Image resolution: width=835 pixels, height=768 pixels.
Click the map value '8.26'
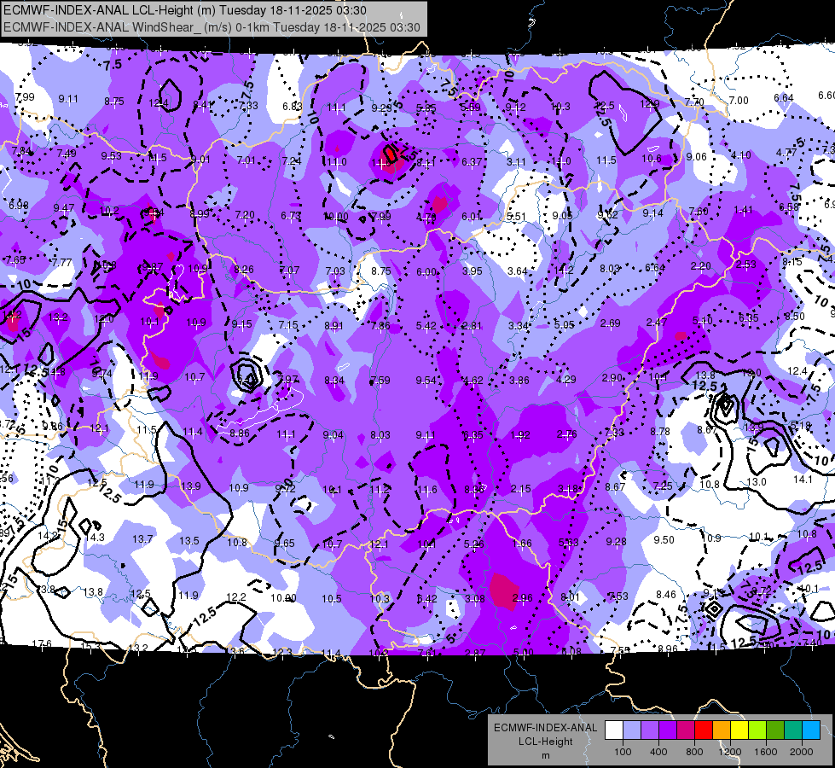(244, 269)
